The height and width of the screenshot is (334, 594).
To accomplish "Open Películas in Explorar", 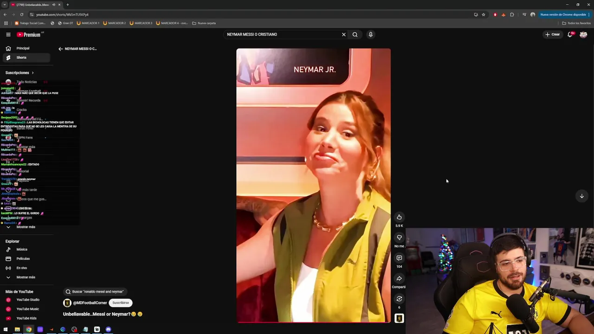I will pos(26,259).
